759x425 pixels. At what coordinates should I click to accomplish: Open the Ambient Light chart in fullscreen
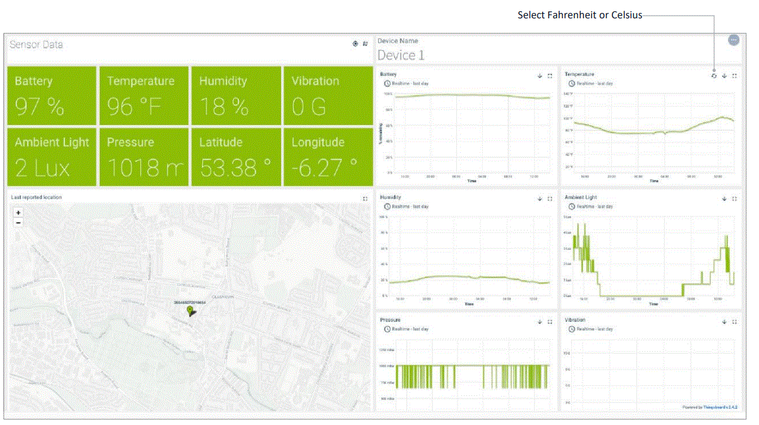[734, 198]
